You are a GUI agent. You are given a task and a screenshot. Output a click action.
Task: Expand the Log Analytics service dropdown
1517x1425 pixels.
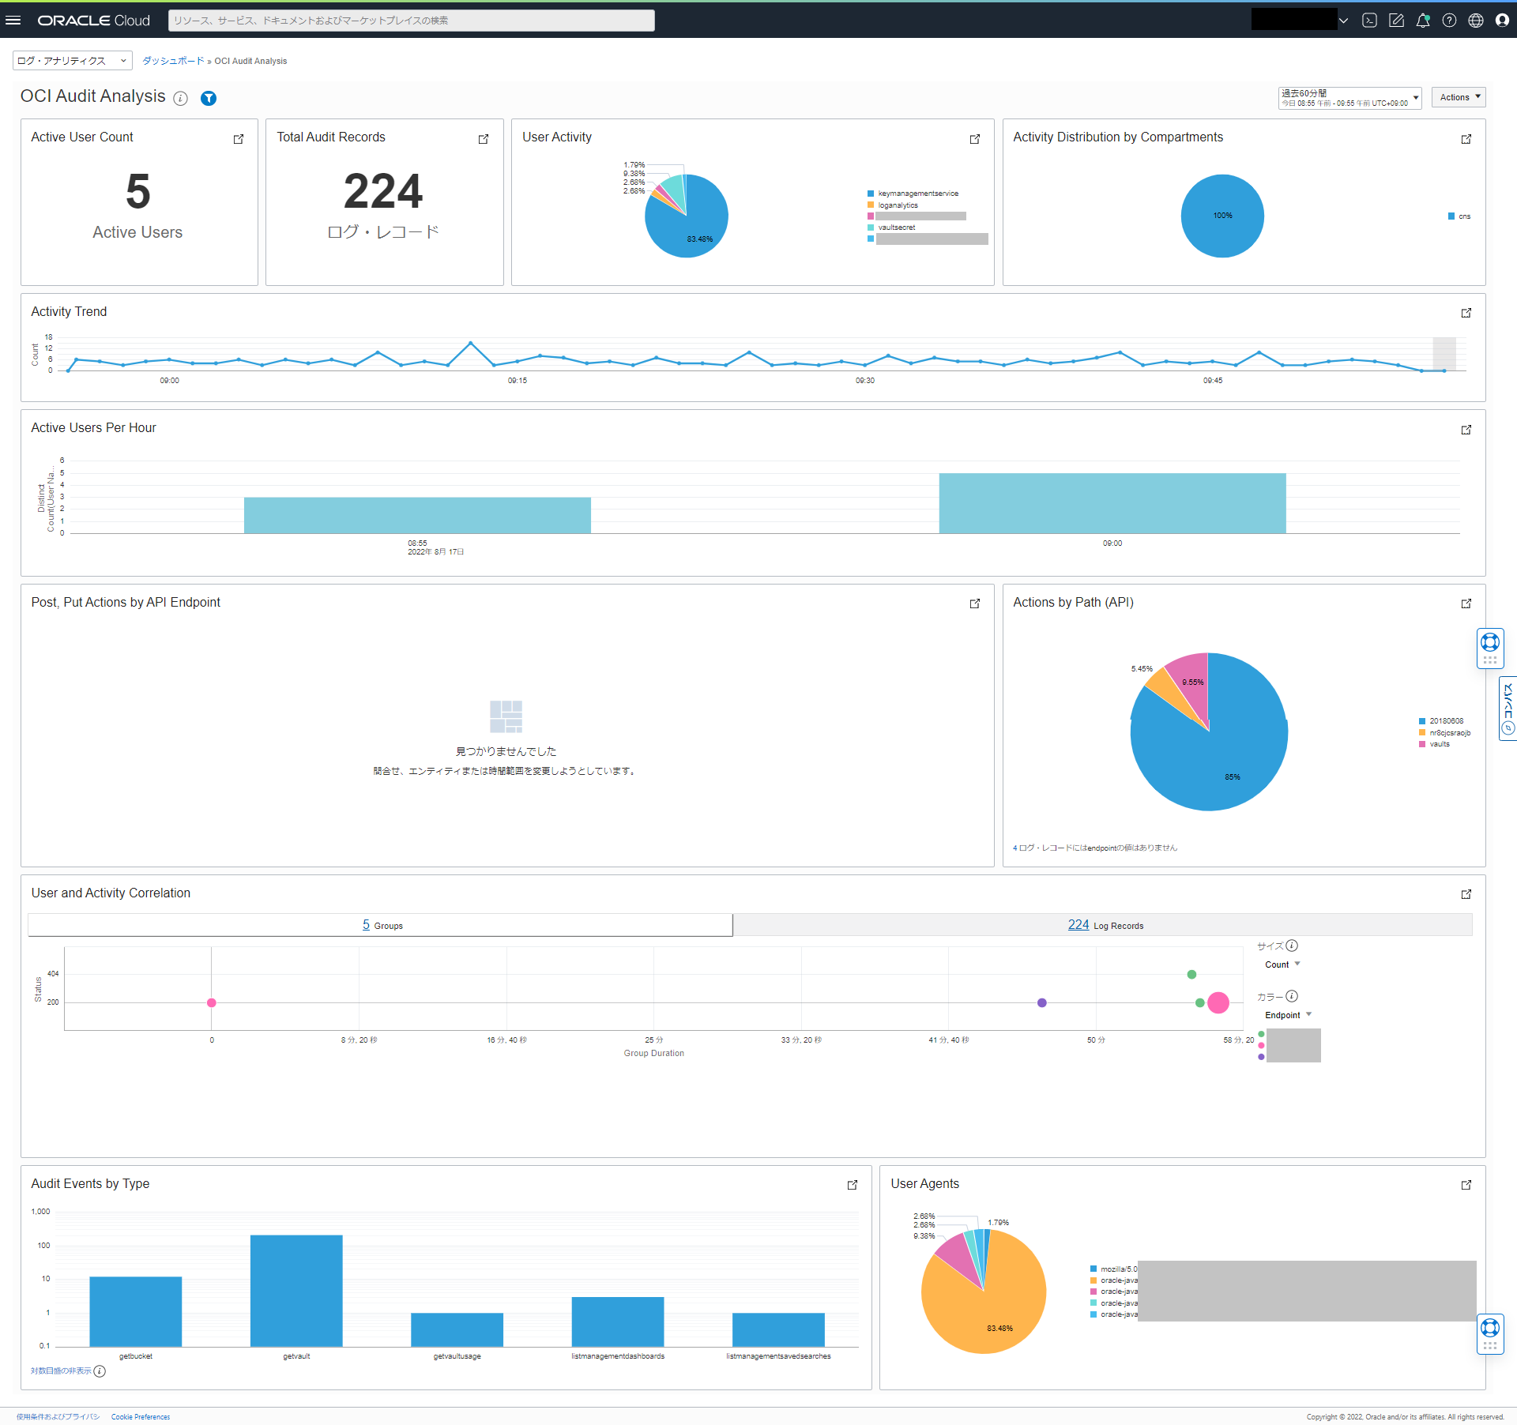(72, 61)
